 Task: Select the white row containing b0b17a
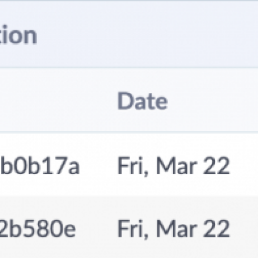click(x=129, y=164)
